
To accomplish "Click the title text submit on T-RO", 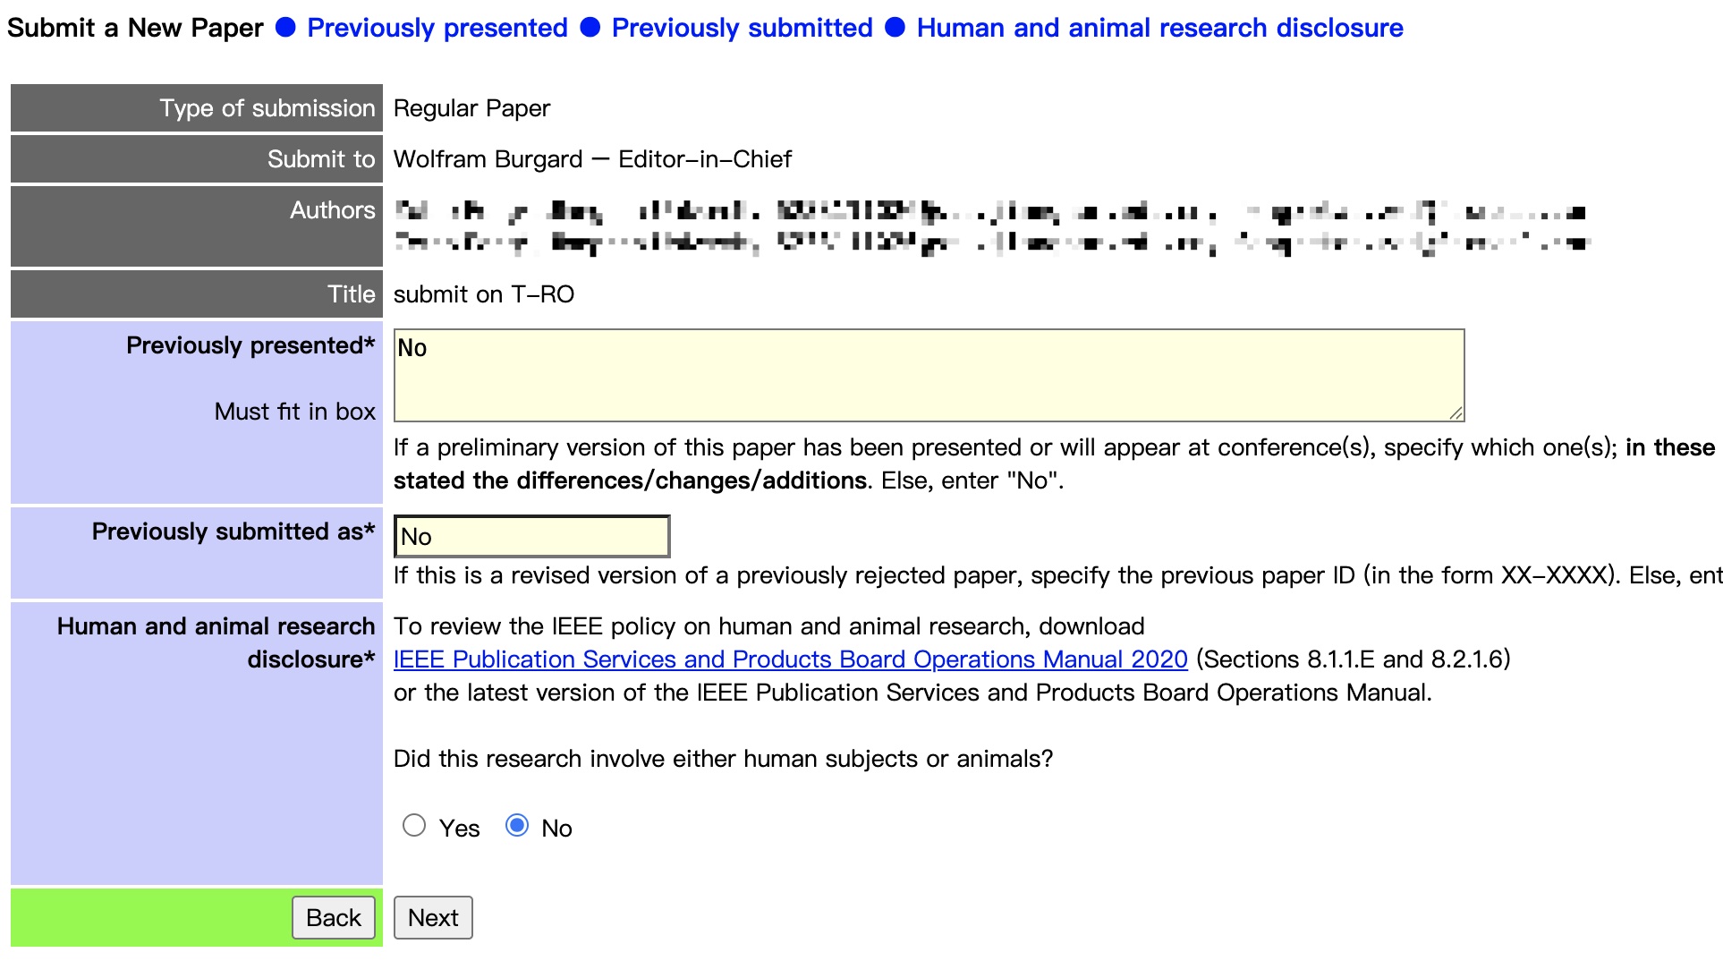I will click(483, 294).
